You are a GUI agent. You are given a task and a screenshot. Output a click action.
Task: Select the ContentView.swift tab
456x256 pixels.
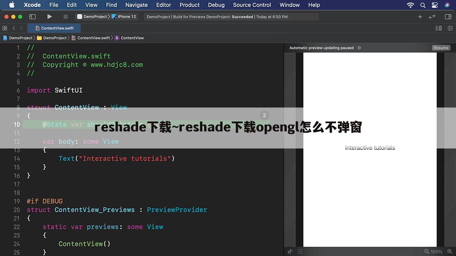click(54, 28)
